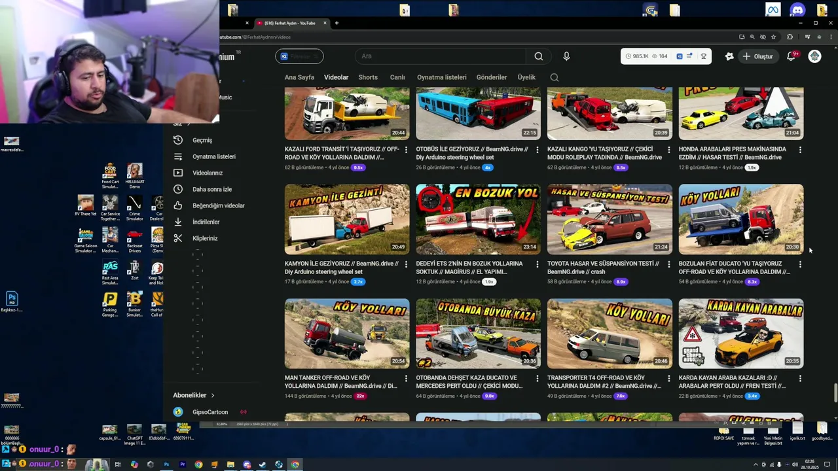This screenshot has width=838, height=471.
Task: Bookmark this page with the star icon
Action: (x=773, y=37)
